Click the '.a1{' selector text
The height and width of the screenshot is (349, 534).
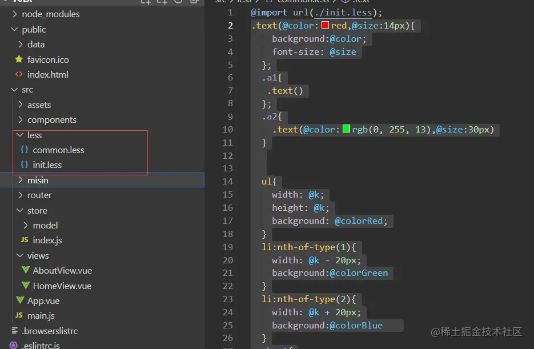(x=272, y=78)
